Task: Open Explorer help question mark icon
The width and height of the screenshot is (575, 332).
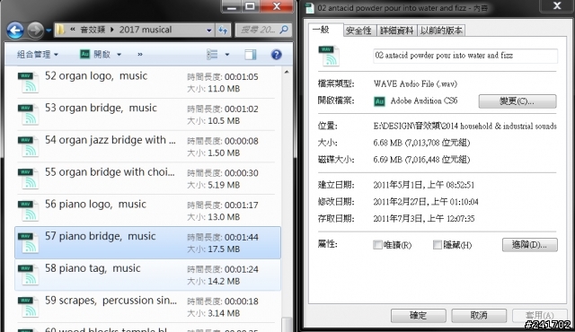Action: pos(276,55)
